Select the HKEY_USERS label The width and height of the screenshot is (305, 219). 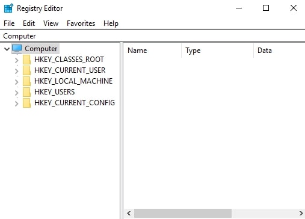54,92
